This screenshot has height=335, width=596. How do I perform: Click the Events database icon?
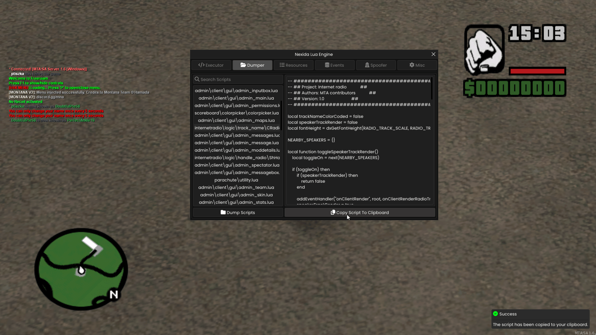click(x=327, y=65)
